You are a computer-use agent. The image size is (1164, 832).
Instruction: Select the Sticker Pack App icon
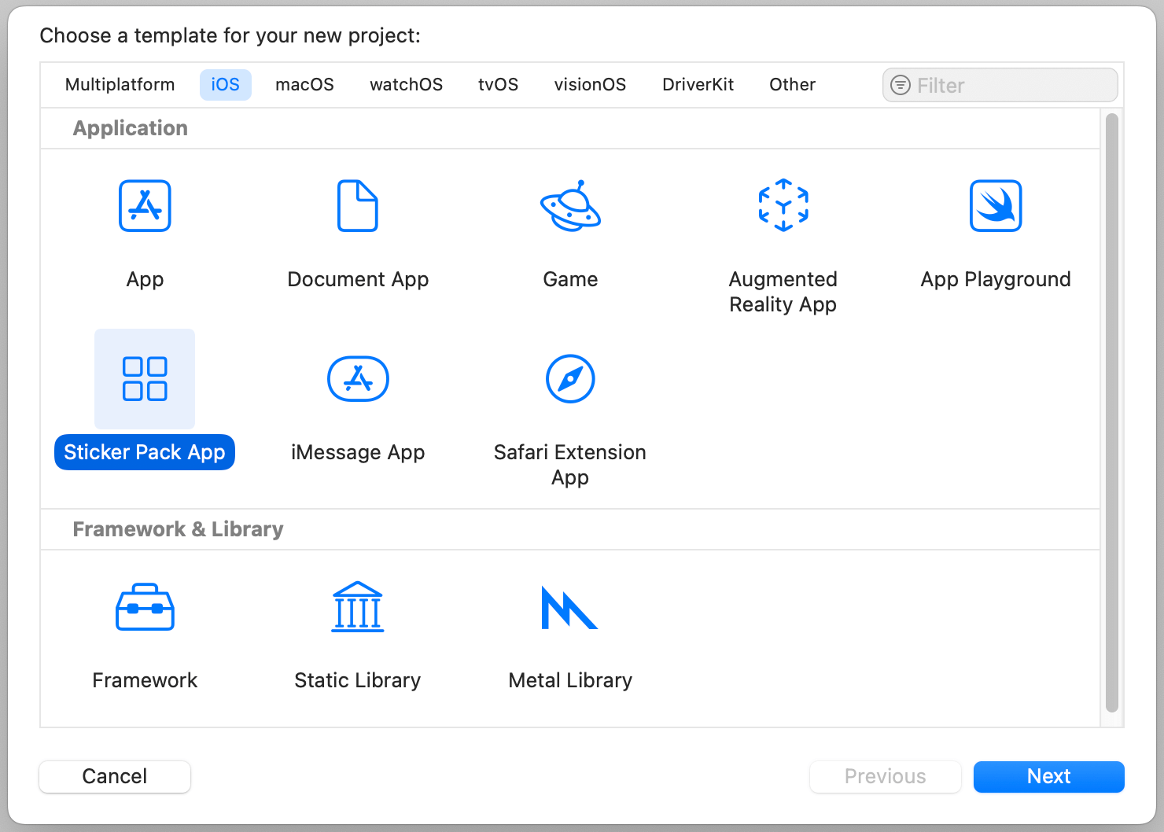(x=145, y=379)
